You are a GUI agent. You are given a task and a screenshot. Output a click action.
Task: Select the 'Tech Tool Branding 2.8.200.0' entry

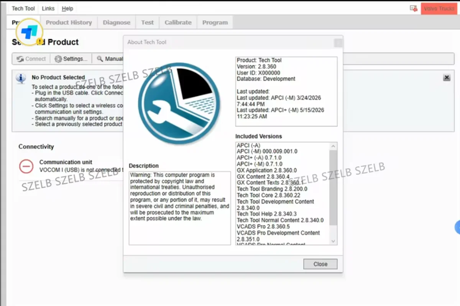[x=272, y=189]
